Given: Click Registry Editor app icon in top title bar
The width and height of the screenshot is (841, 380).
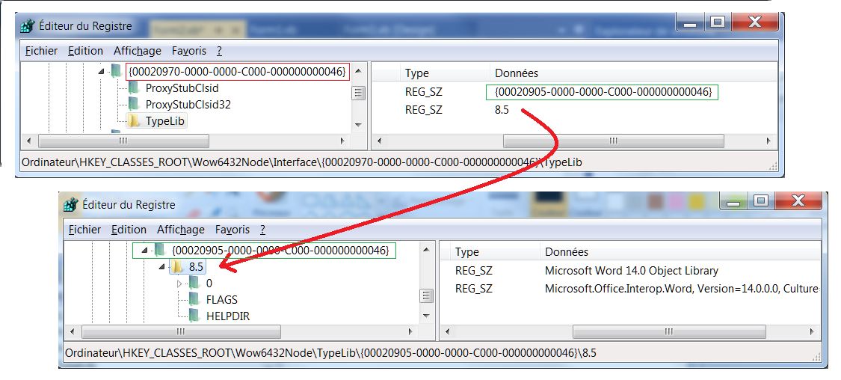Looking at the screenshot, I should pyautogui.click(x=28, y=25).
